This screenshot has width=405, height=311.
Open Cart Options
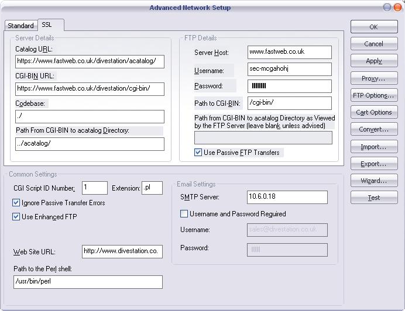(373, 112)
